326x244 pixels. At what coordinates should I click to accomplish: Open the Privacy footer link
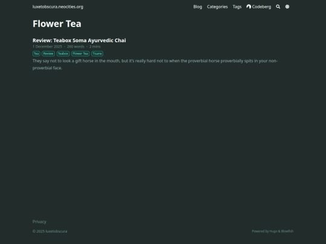point(39,222)
